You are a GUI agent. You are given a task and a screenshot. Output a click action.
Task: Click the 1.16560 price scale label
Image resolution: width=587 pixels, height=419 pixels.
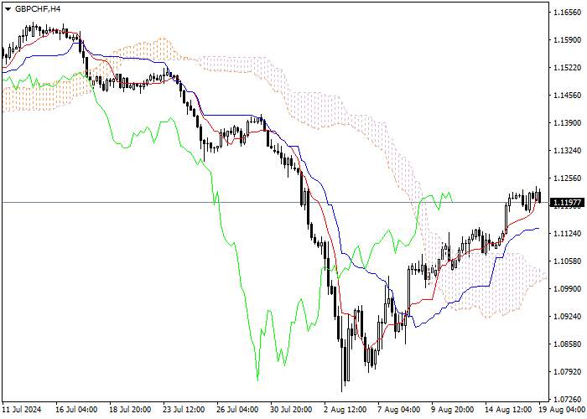tap(567, 13)
